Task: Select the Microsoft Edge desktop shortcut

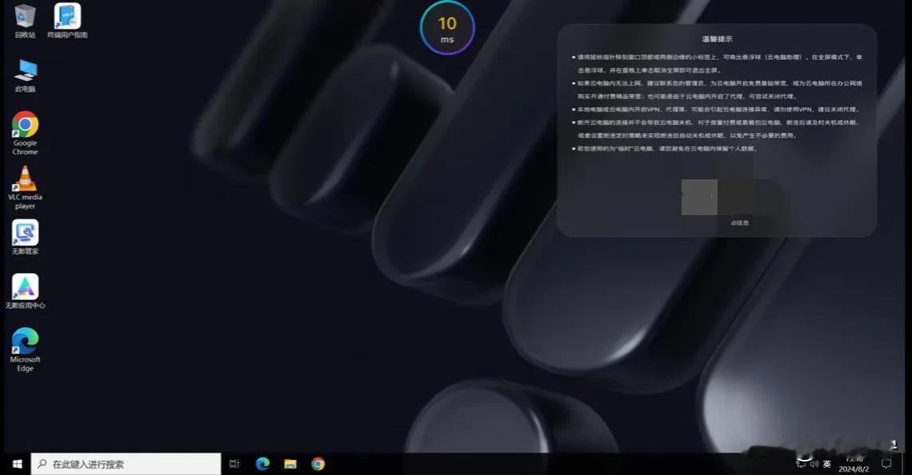Action: click(25, 349)
